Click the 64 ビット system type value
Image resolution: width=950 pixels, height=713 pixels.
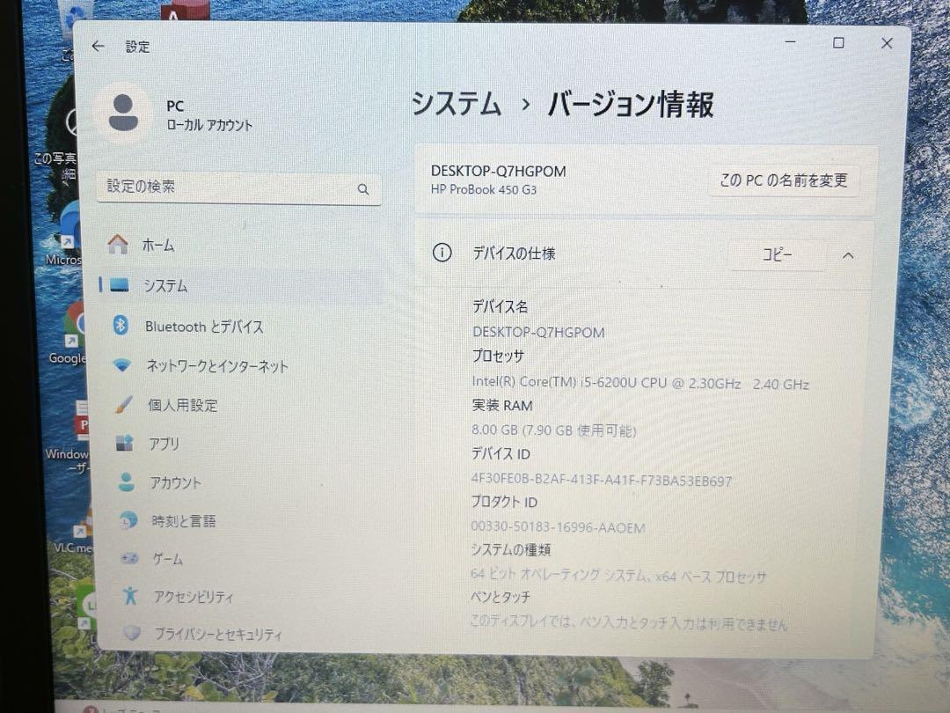pyautogui.click(x=618, y=576)
